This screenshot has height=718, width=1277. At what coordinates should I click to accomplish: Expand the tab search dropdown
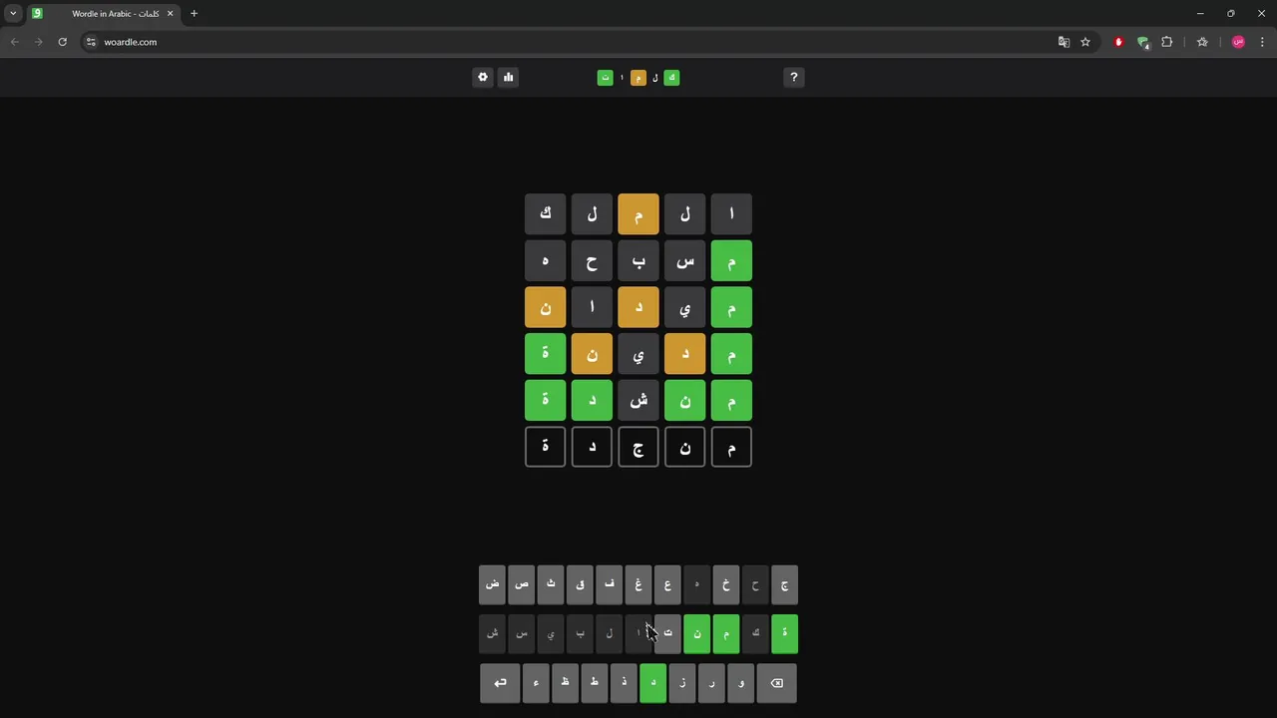(x=13, y=14)
